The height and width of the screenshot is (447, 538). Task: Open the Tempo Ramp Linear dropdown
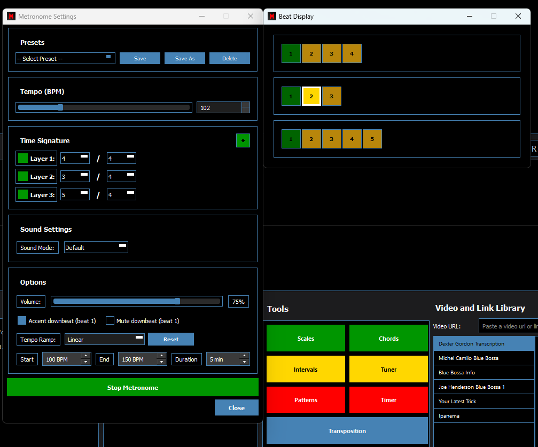coord(105,339)
